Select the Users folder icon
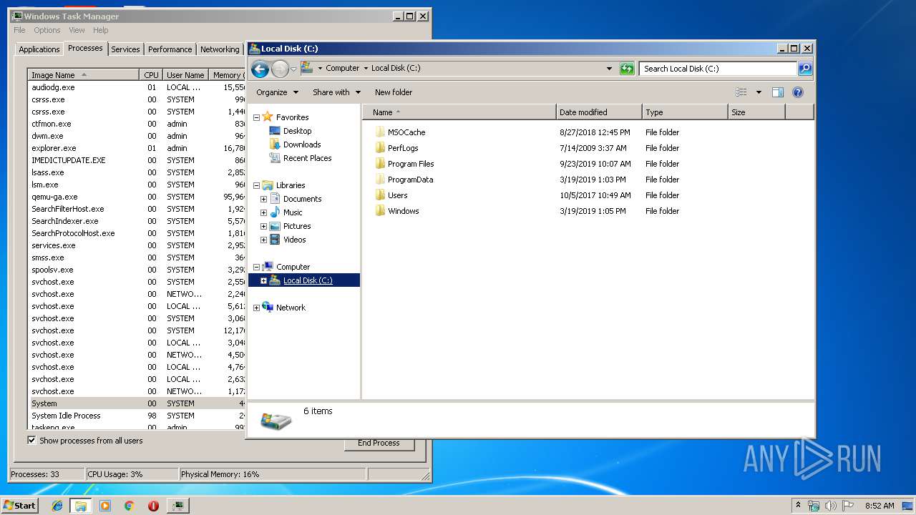Viewport: 916px width, 515px height. tap(380, 195)
